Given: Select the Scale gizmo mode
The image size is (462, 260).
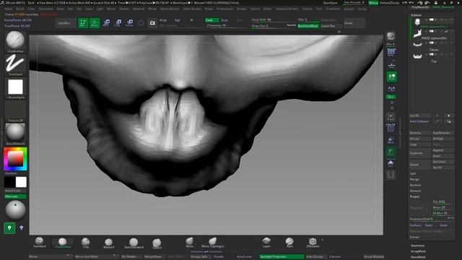Looking at the screenshot, I should pyautogui.click(x=118, y=23).
